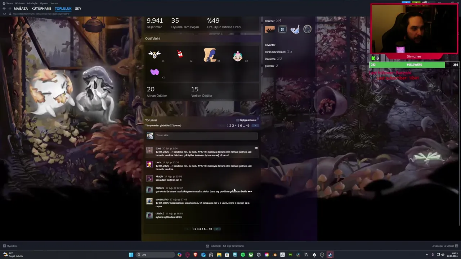Click the 35 Oyunda Tam Başarı stat

[185, 23]
